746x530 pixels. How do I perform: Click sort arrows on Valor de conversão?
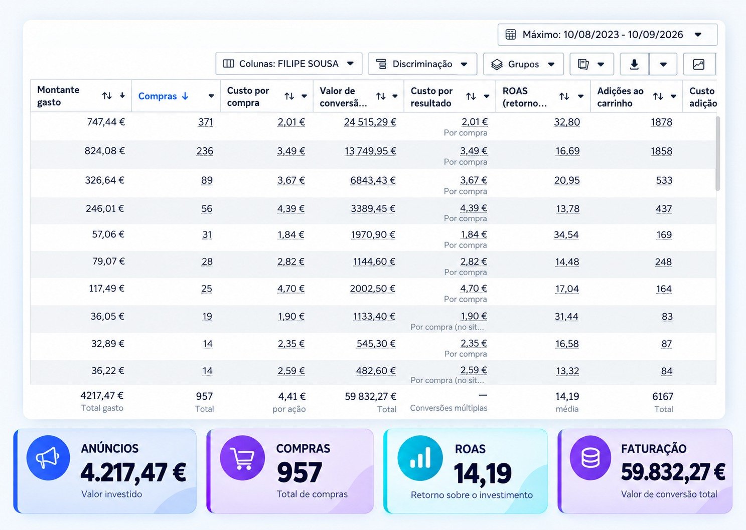381,96
